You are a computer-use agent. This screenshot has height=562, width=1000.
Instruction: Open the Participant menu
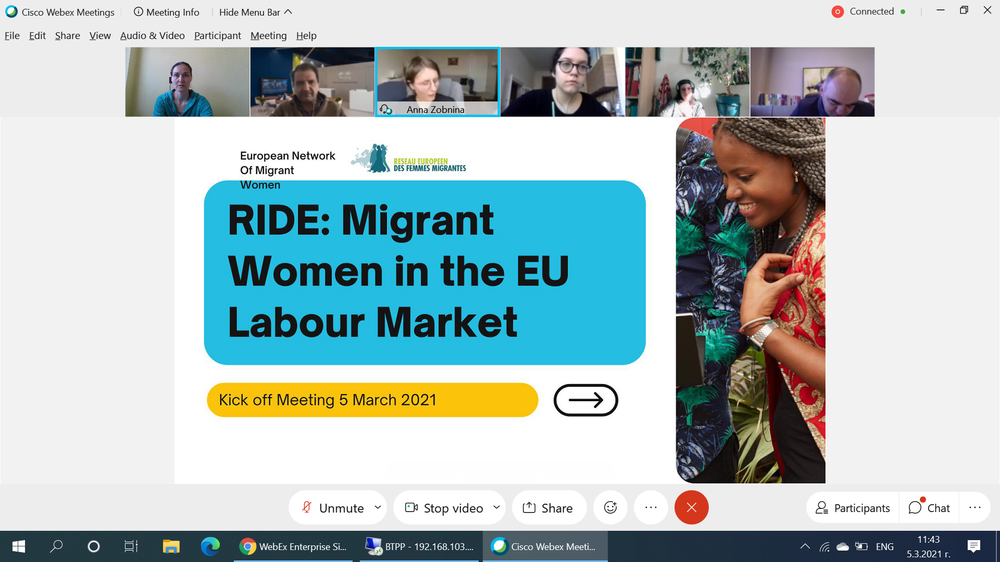point(218,35)
